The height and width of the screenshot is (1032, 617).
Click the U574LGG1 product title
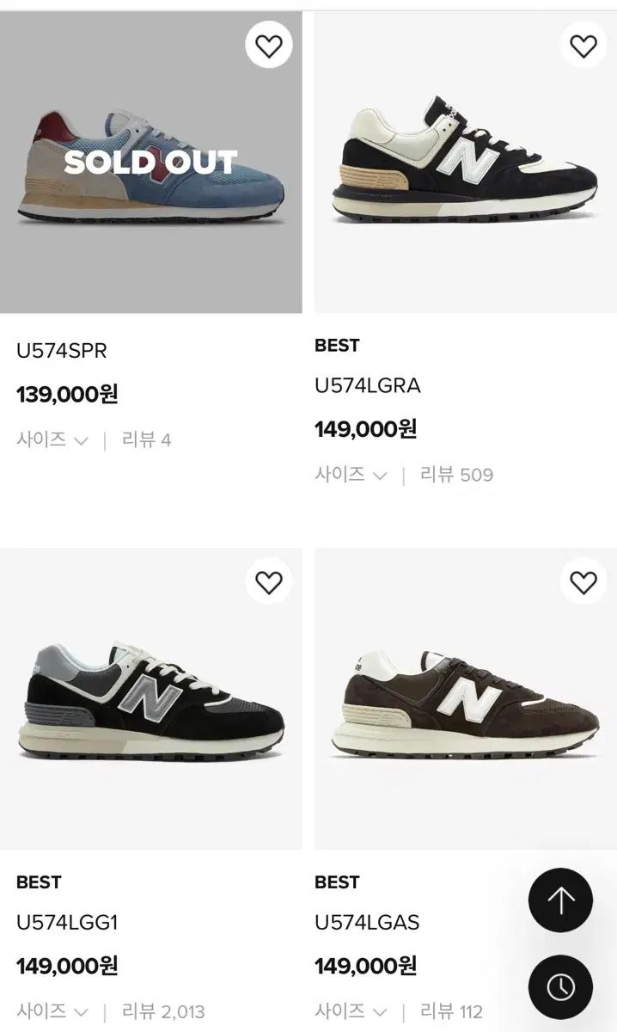(x=67, y=923)
